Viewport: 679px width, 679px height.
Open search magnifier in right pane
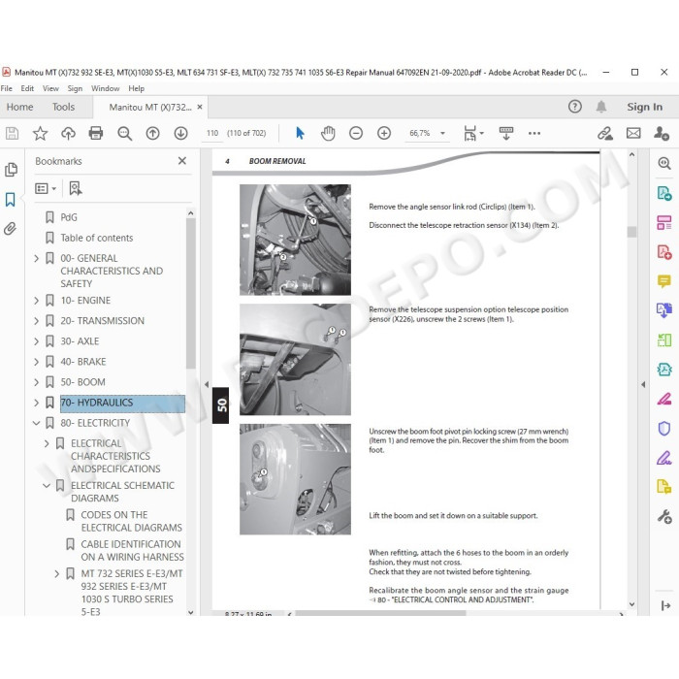[x=663, y=163]
